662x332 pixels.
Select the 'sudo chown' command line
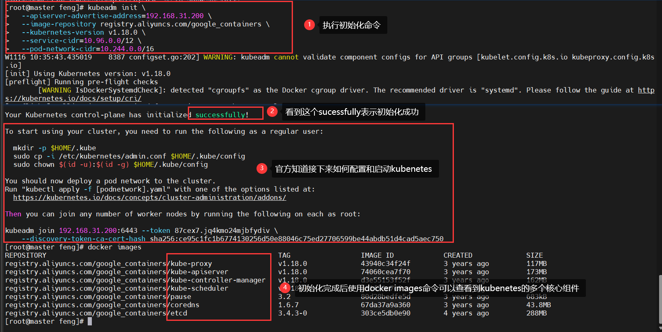(110, 164)
